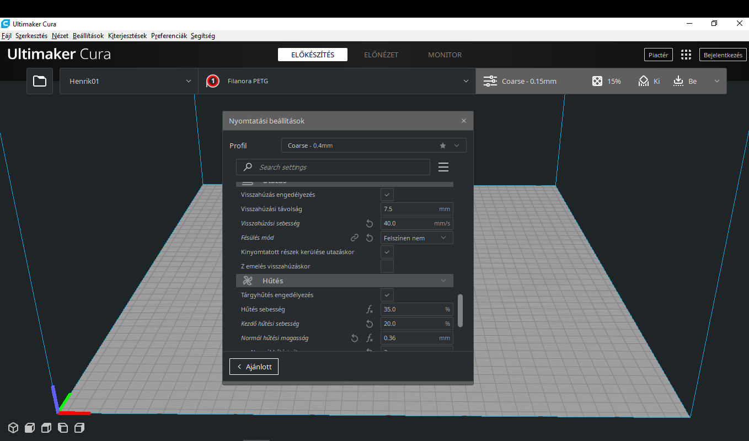Viewport: 749px width, 441px height.
Task: Click the link icon beside Fésülés mód
Action: pyautogui.click(x=355, y=238)
